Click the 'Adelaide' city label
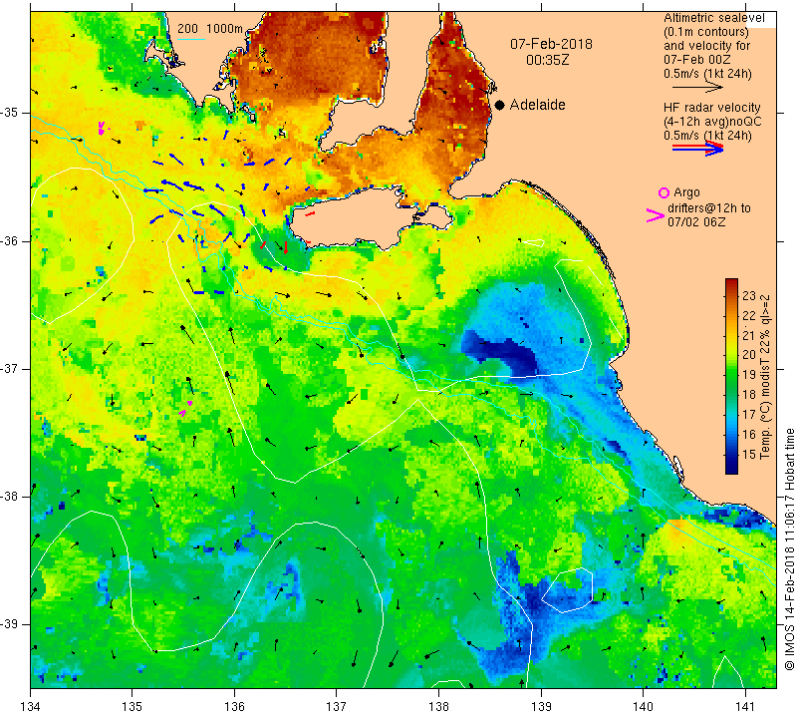The image size is (797, 718). pyautogui.click(x=537, y=105)
